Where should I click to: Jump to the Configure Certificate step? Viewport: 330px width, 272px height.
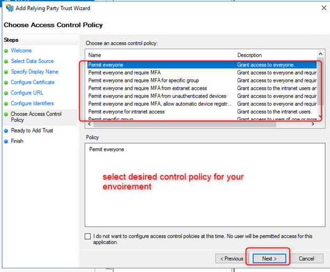pyautogui.click(x=33, y=82)
